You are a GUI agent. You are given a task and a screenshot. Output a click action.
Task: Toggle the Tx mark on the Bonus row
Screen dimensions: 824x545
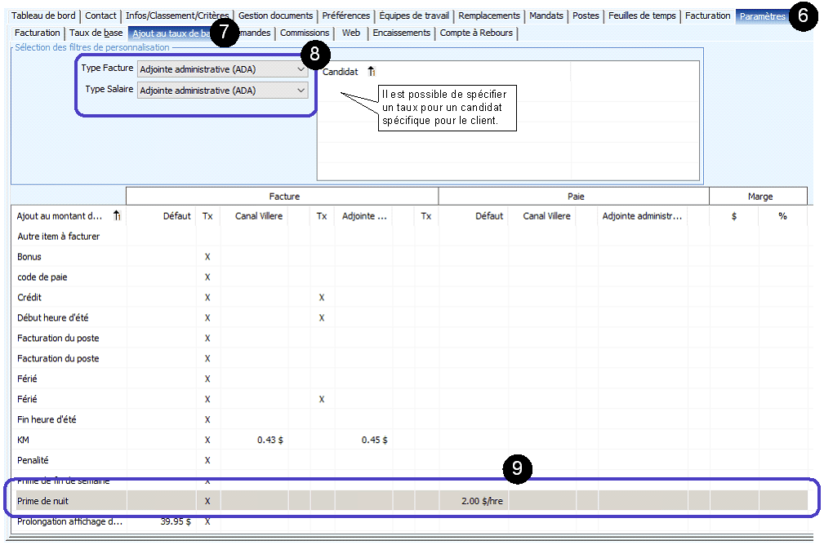[x=207, y=257]
